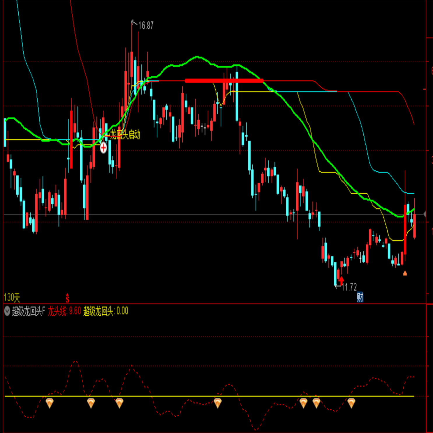Click the thick red horizontal bar segment
Image resolution: width=433 pixels, height=433 pixels.
(224, 81)
